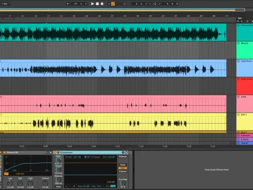The width and height of the screenshot is (253, 190).
Task: Fold the Adlib track
Action: 238,97
